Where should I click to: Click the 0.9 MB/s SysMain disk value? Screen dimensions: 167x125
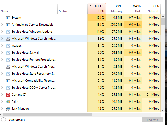click(x=135, y=53)
